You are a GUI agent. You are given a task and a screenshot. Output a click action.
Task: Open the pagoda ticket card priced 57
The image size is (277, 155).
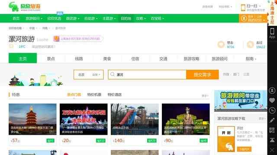coord(32,124)
